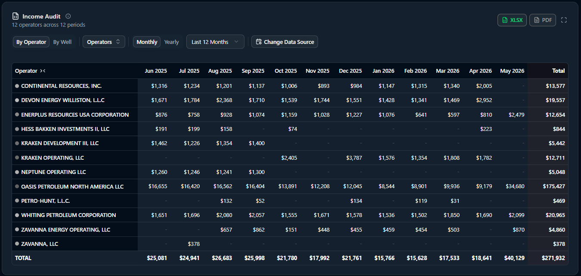The width and height of the screenshot is (581, 276).
Task: Open the Operators filter dropdown
Action: tap(104, 42)
